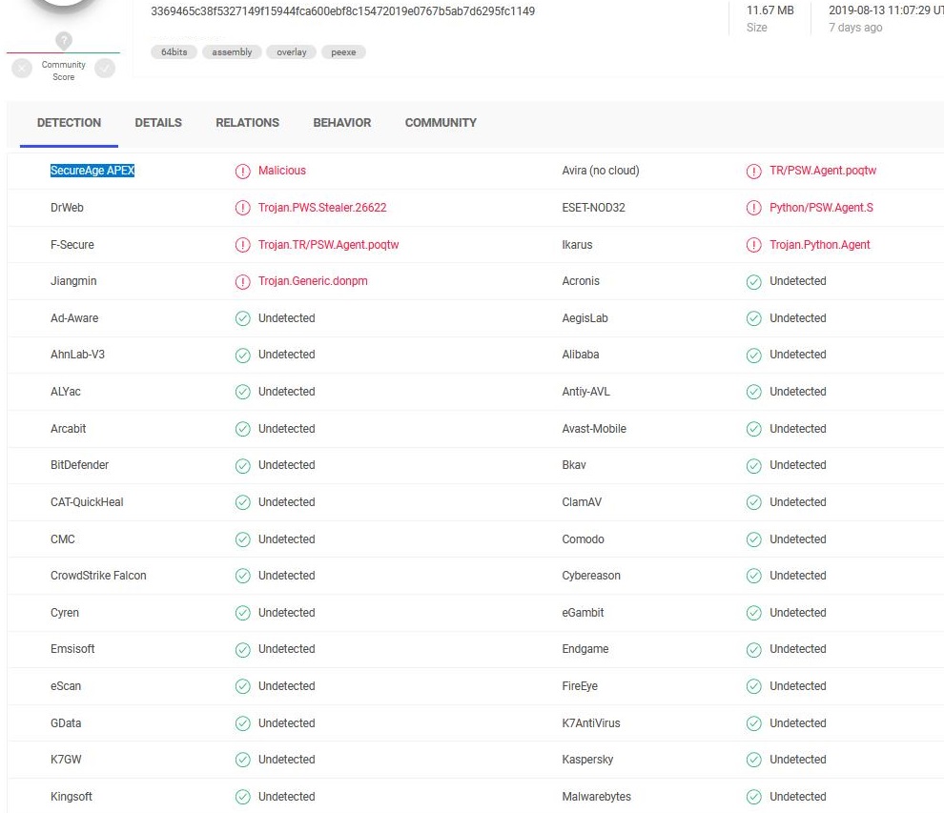Click the Trojan.Python.Agent result

(819, 245)
